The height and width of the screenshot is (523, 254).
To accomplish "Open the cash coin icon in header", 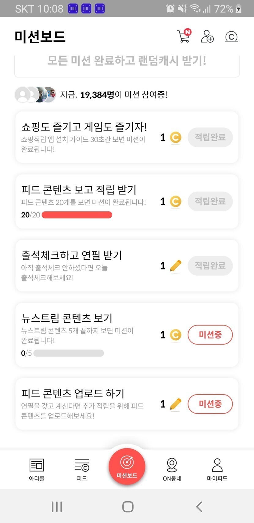I will (x=231, y=36).
